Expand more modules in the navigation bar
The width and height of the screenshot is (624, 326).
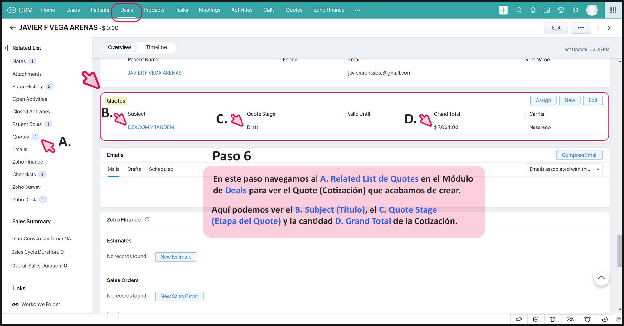pos(357,10)
